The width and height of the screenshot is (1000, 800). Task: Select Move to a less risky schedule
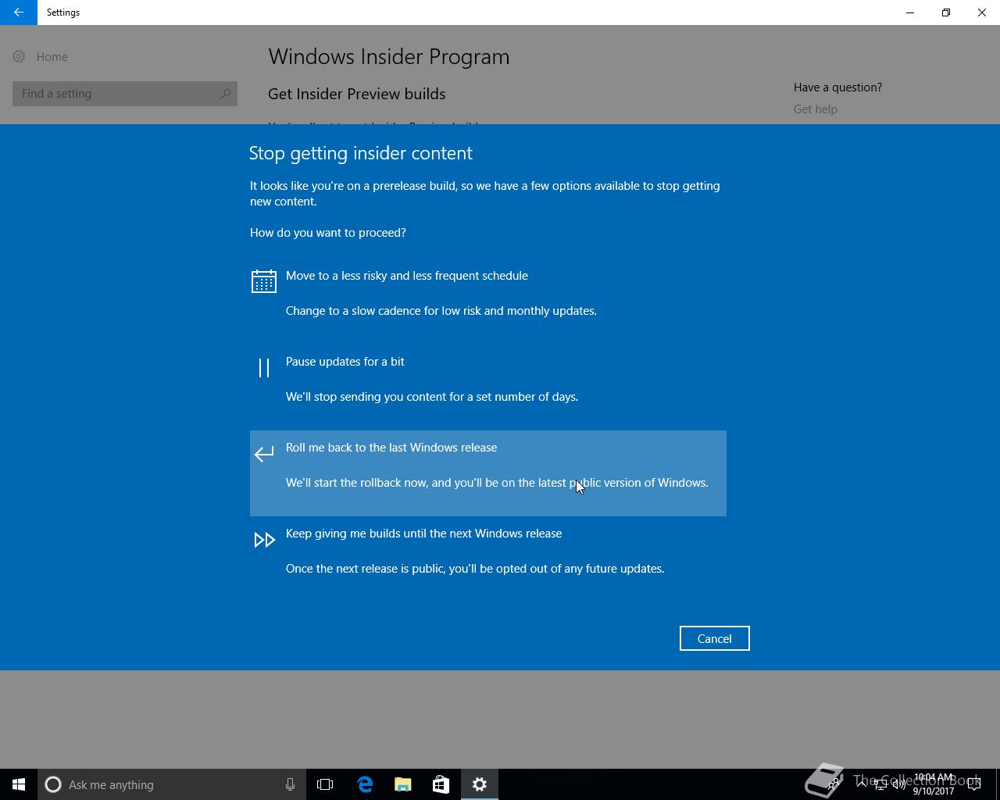(488, 302)
